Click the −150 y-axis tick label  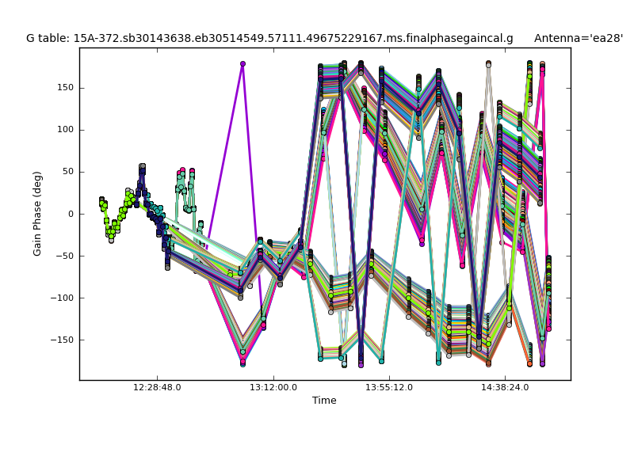click(x=62, y=340)
